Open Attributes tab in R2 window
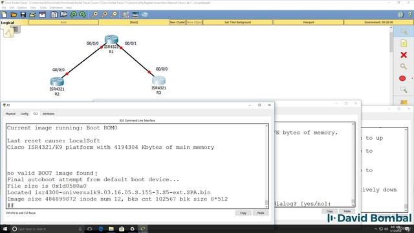This screenshot has width=414, height=233. (49, 114)
